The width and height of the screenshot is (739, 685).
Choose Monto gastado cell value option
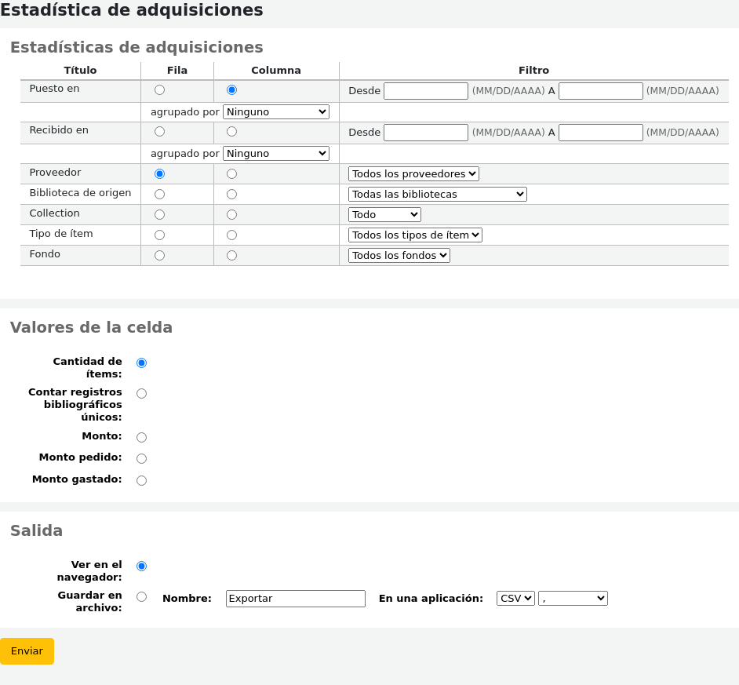click(x=141, y=480)
